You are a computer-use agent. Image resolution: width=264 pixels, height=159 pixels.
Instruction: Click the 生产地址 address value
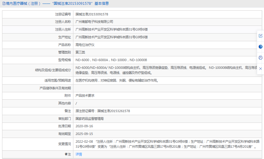(x=112, y=37)
